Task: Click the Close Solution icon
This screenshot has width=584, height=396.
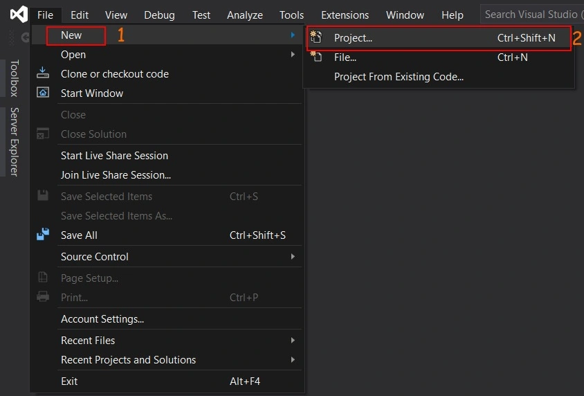Action: click(x=43, y=134)
